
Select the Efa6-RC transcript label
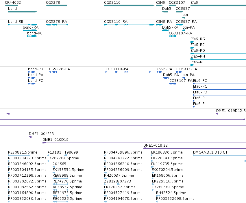click(x=197, y=45)
